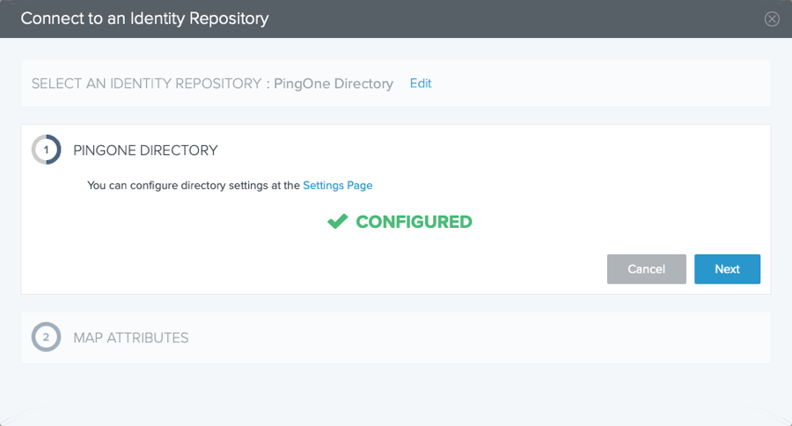Select the step 1 progress circle icon
Image resolution: width=792 pixels, height=426 pixels.
[46, 150]
